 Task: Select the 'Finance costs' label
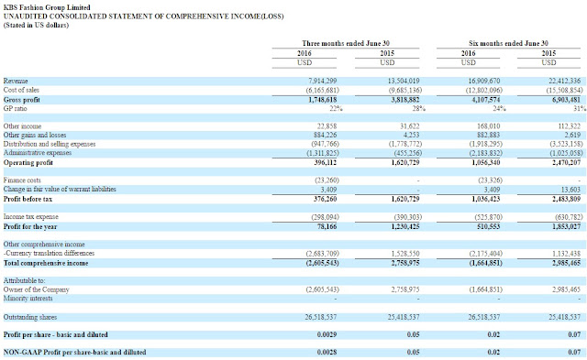[x=22, y=180]
